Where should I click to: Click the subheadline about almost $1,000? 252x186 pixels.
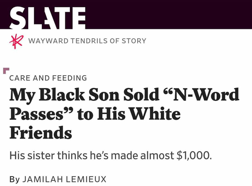click(111, 155)
